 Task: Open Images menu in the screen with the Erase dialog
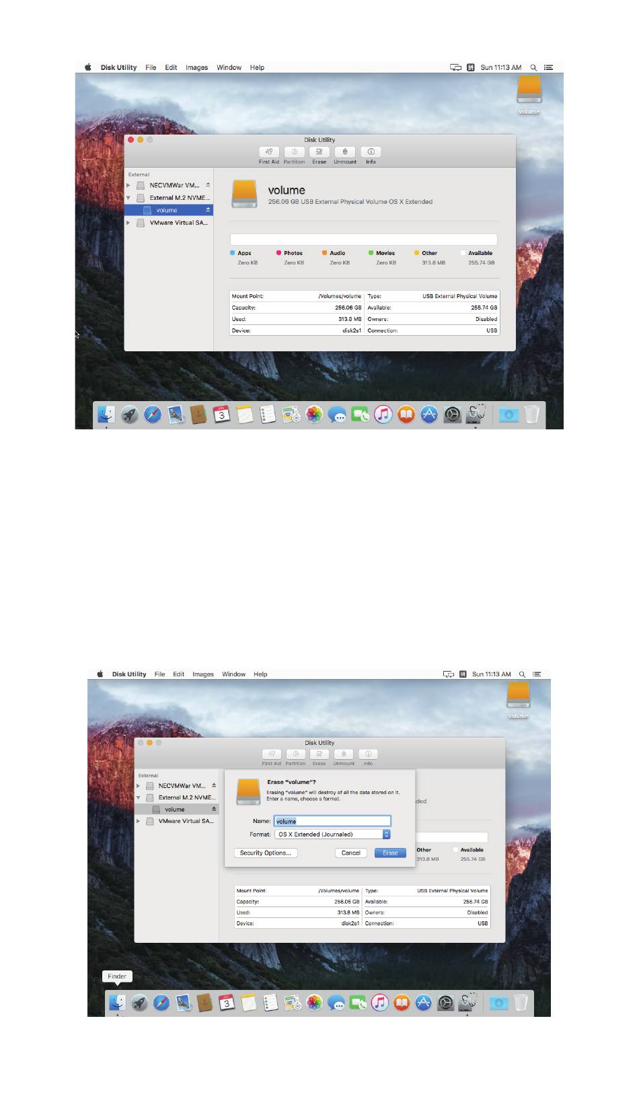click(202, 674)
